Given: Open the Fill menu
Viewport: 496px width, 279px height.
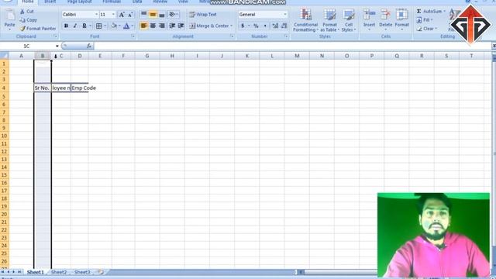Looking at the screenshot, I should [x=425, y=20].
